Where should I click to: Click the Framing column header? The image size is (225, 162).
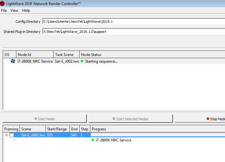[11, 129]
